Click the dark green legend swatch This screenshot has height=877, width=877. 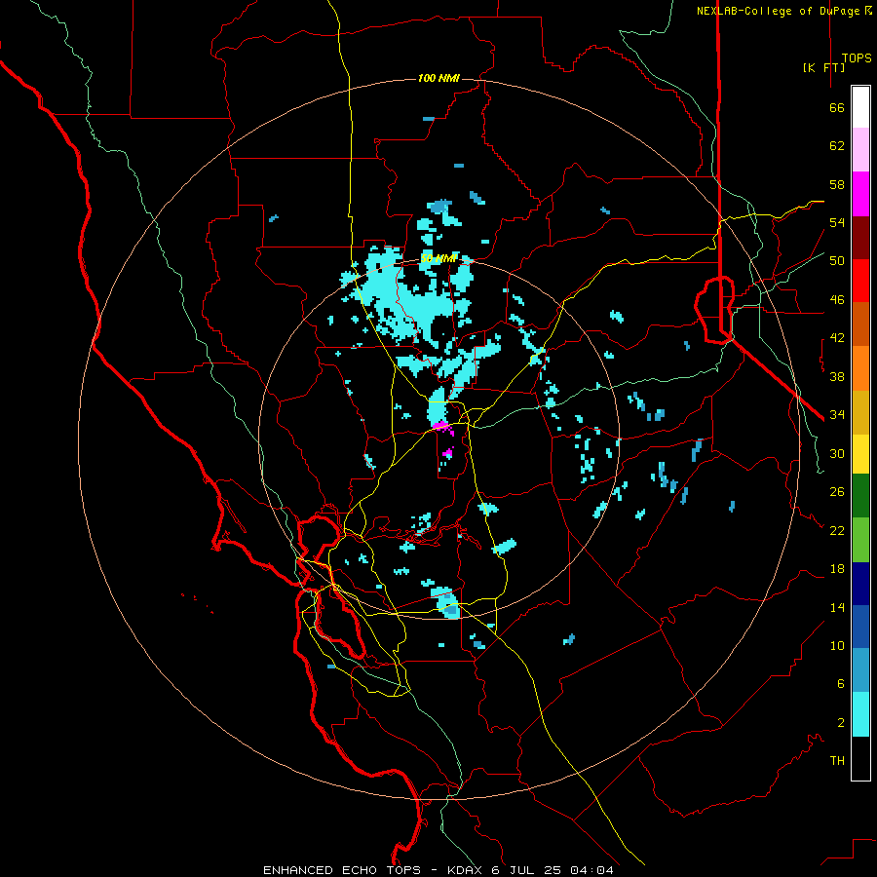pyautogui.click(x=860, y=496)
